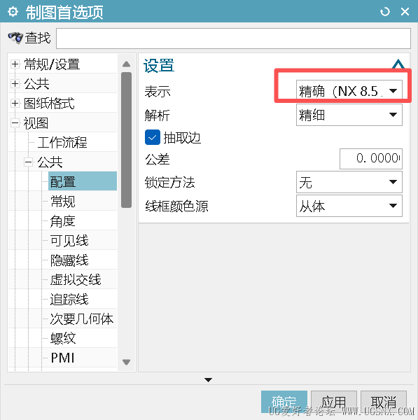
Task: Open the 锁定方法 dropdown showing 无
Action: pos(349,182)
